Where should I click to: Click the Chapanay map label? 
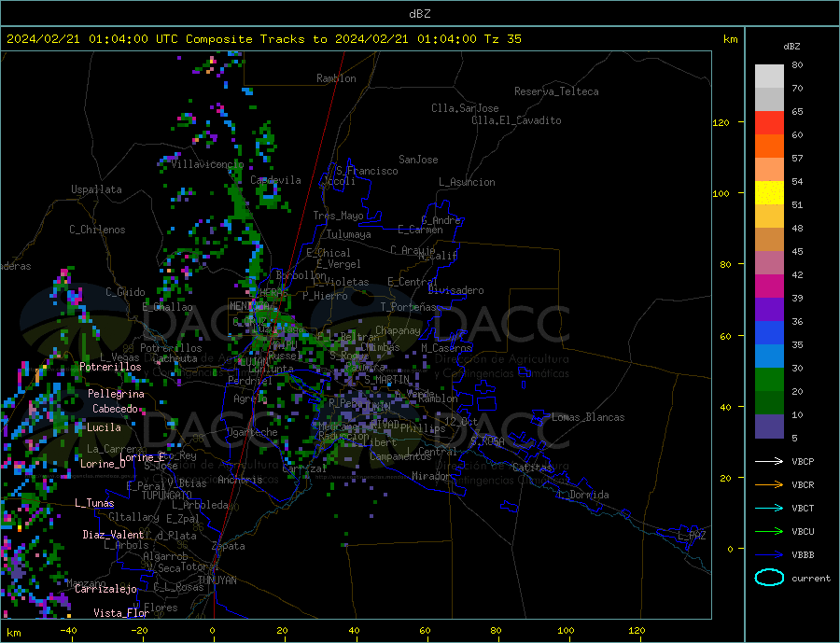coord(398,330)
